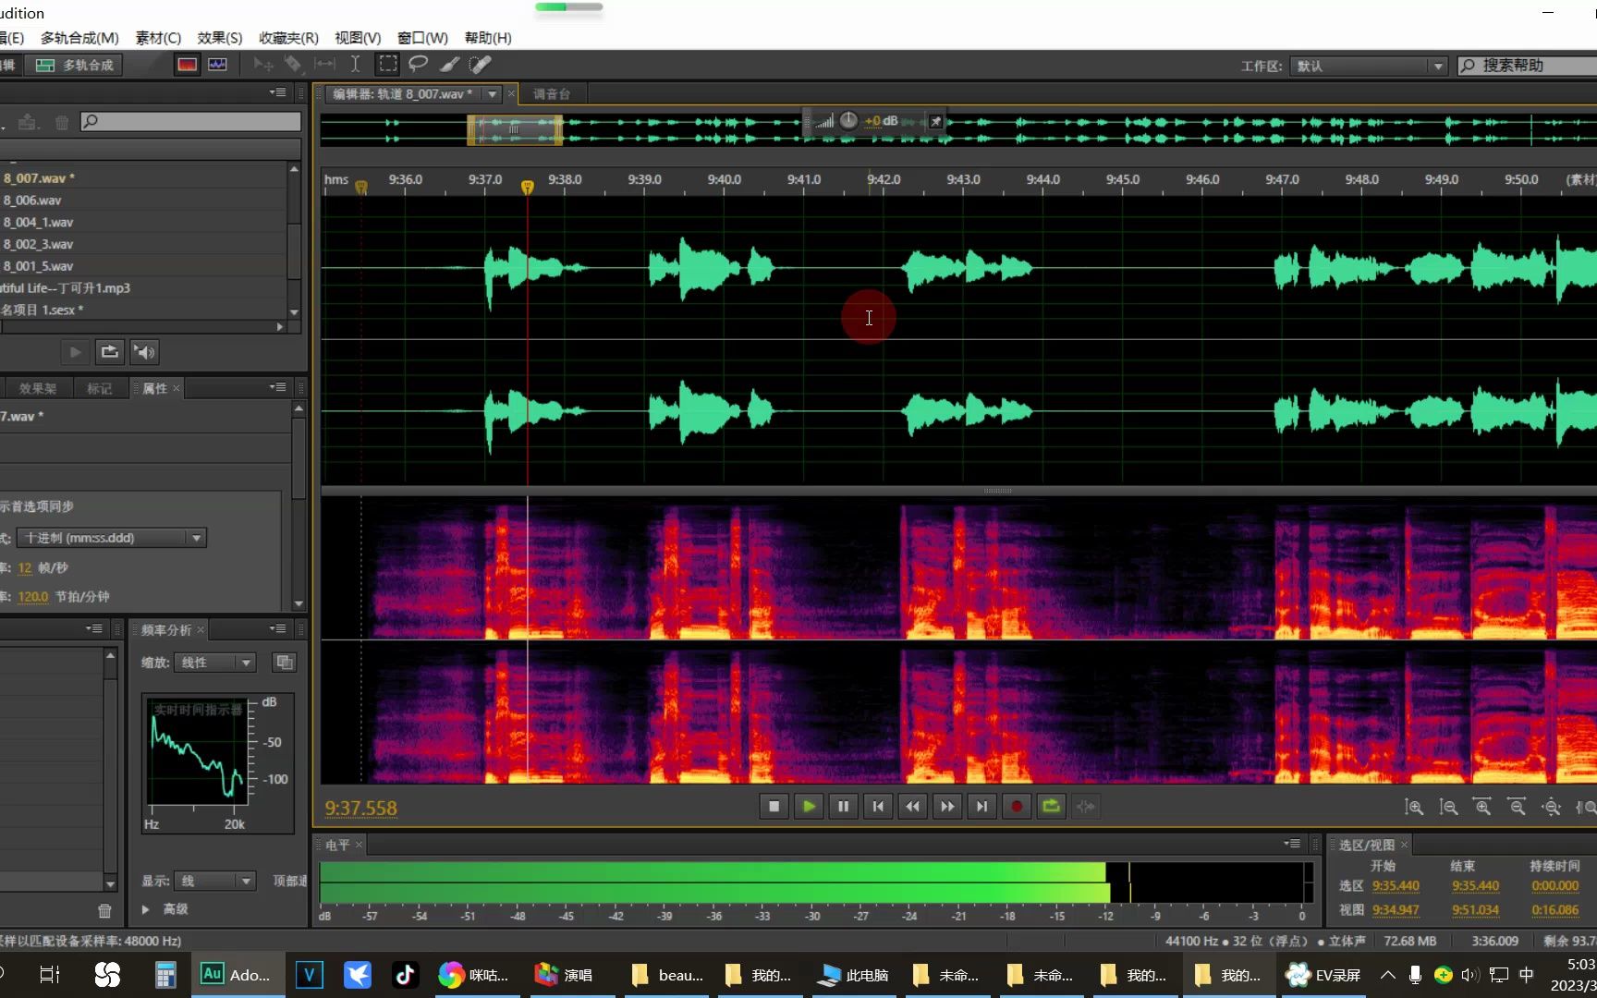Open levels panel options menu
The width and height of the screenshot is (1597, 998).
[x=1292, y=844]
